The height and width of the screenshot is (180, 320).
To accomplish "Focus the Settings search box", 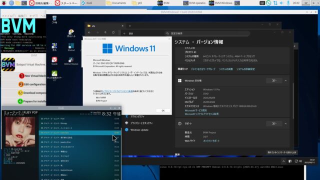I will pos(207,33).
